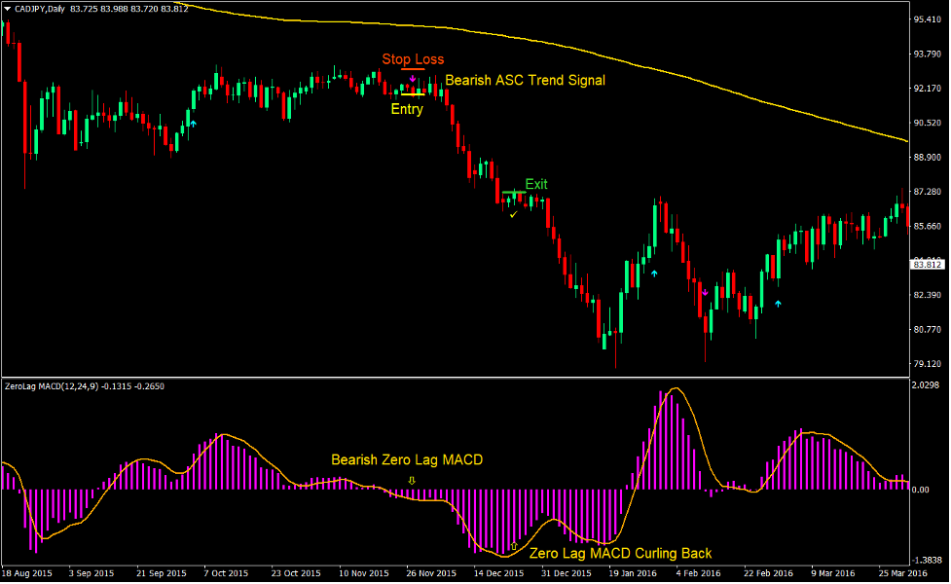Click the 85.660 price axis label
The image size is (951, 584).
pos(928,226)
